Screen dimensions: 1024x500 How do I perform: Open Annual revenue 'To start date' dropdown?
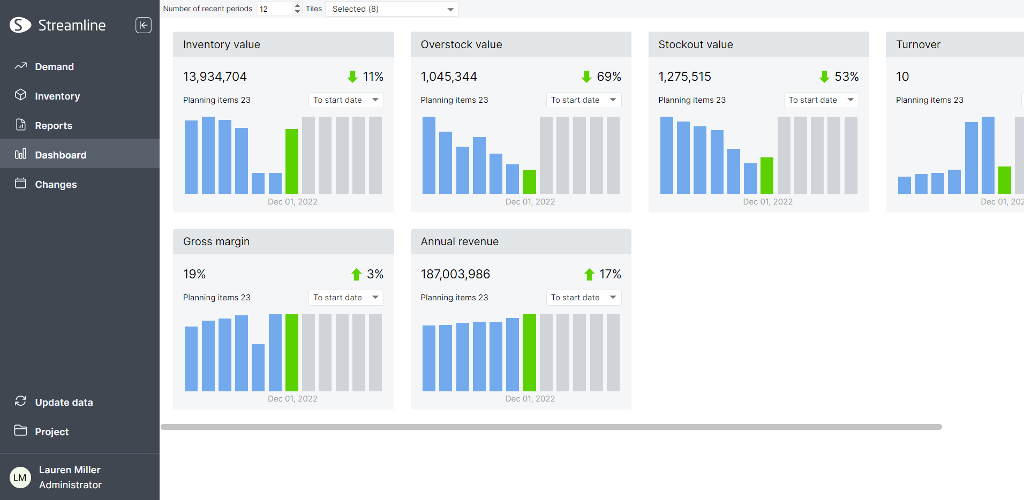coord(584,298)
